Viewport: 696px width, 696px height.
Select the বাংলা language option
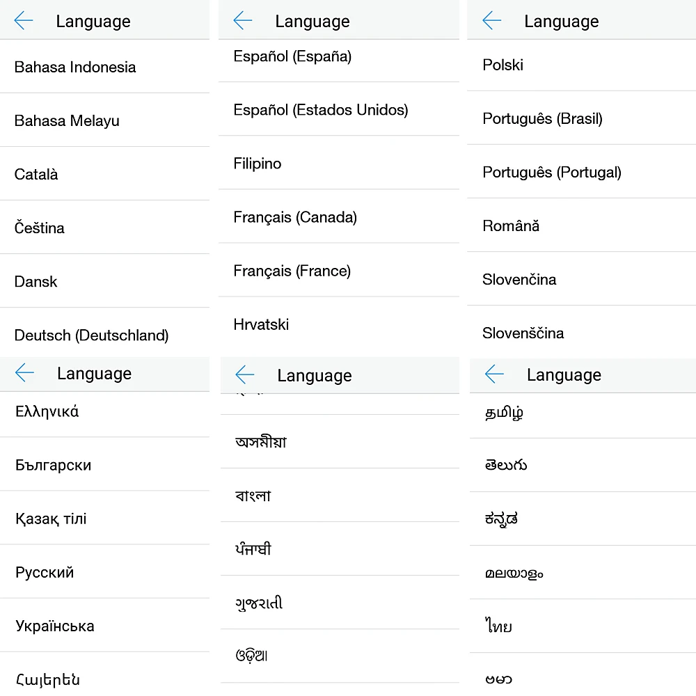coord(253,496)
